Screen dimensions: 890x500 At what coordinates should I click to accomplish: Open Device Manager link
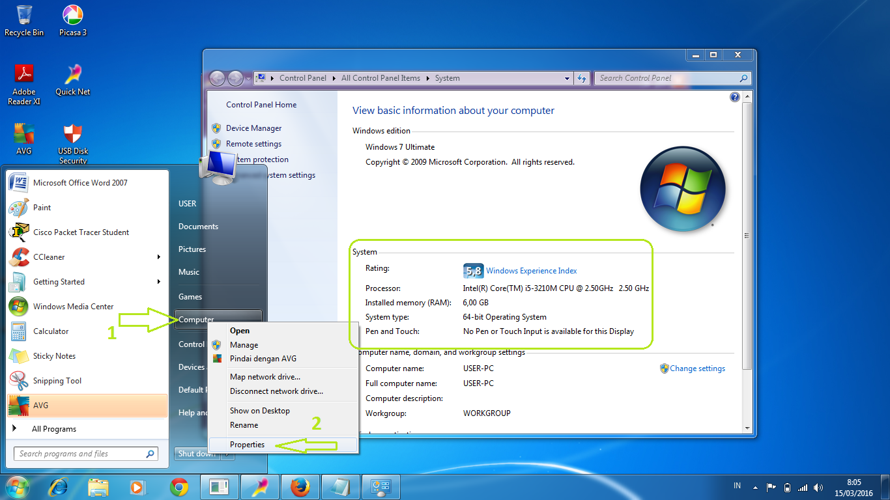click(253, 128)
